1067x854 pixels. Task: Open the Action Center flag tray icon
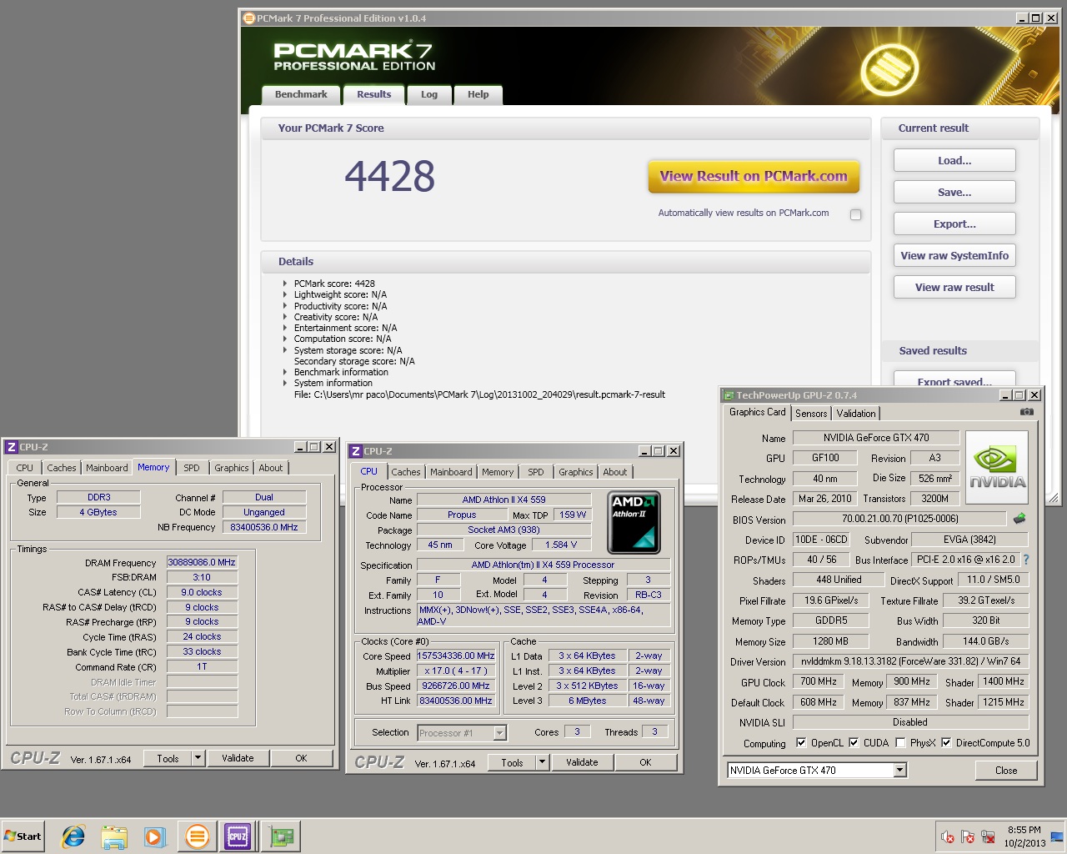point(968,836)
